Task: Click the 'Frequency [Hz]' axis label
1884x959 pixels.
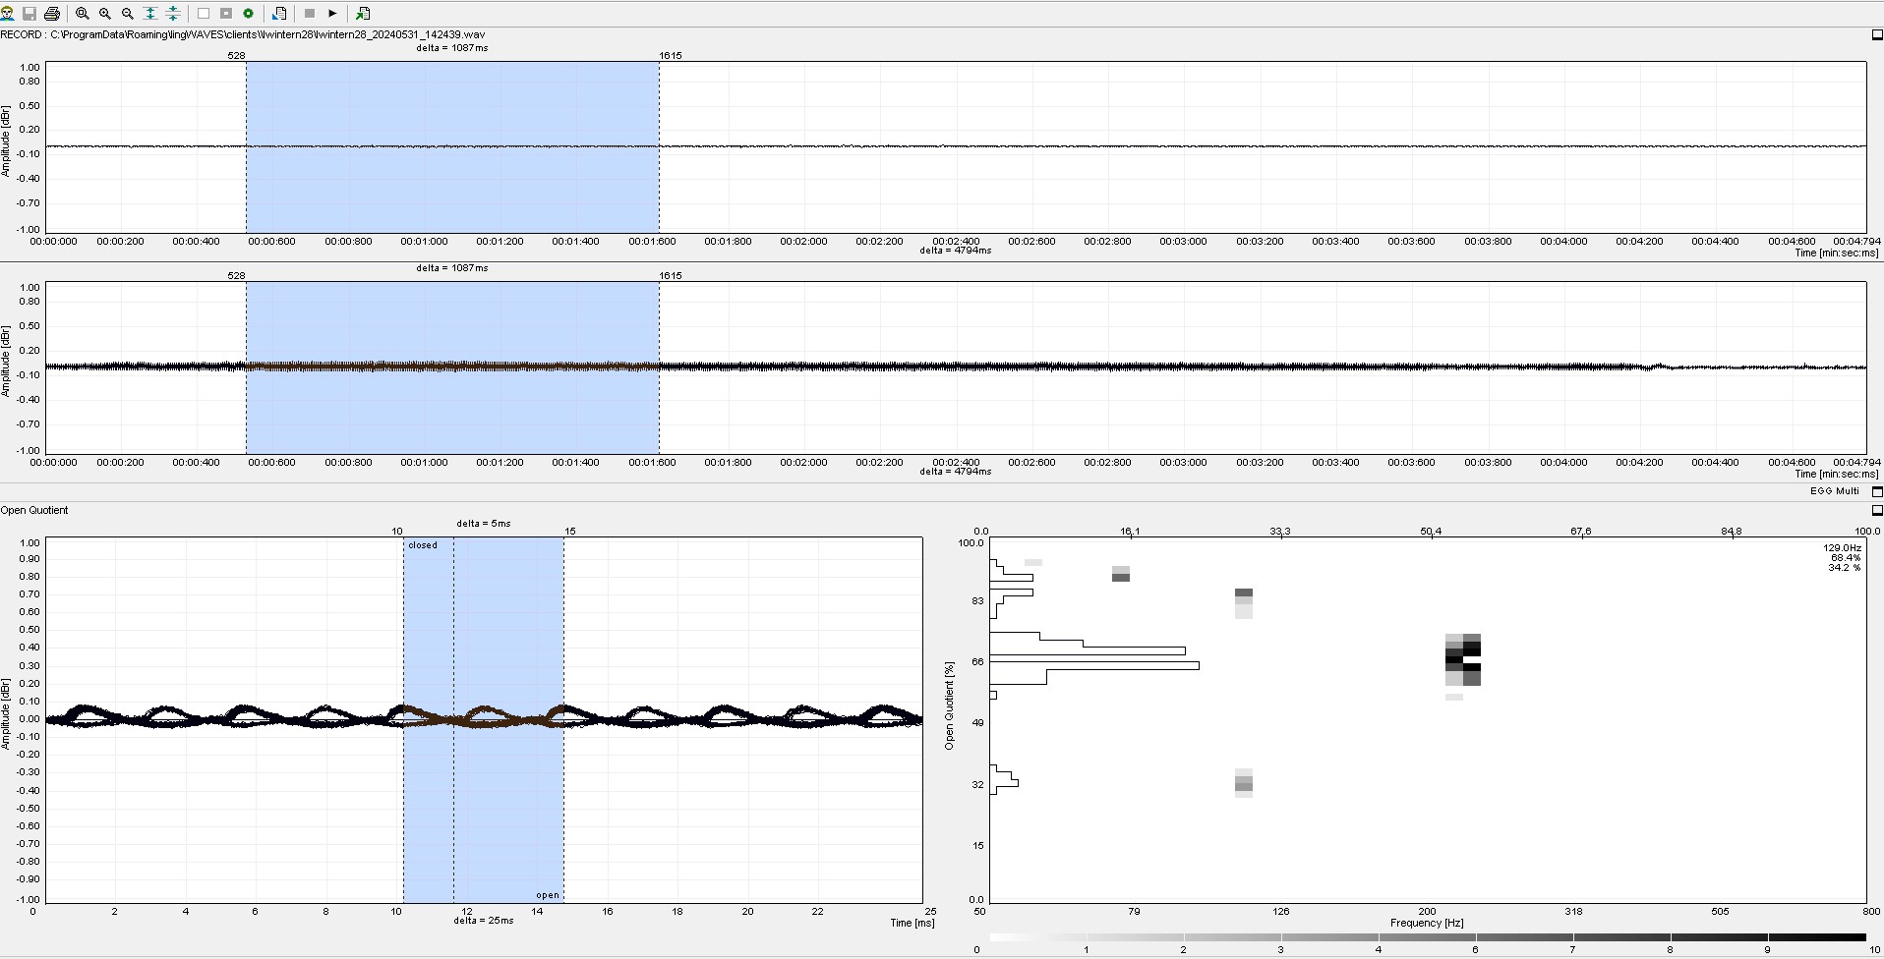Action: pos(1428,924)
